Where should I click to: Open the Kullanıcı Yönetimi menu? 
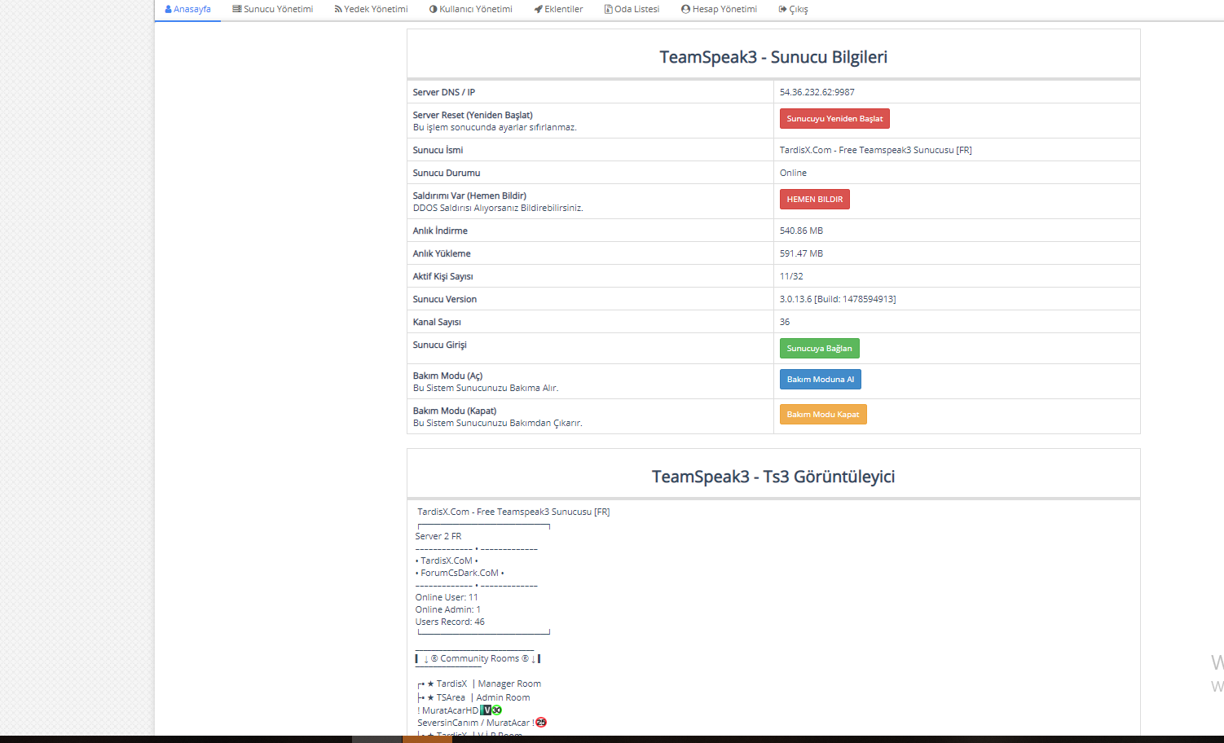(x=471, y=10)
